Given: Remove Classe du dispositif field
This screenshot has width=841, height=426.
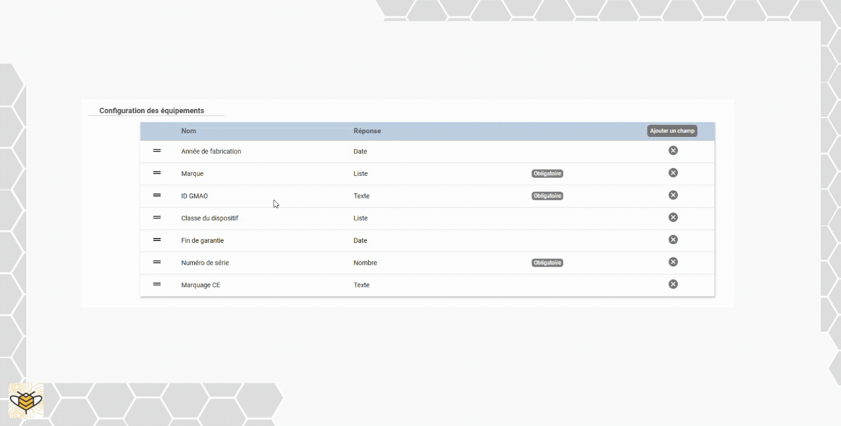Looking at the screenshot, I should click(x=673, y=217).
